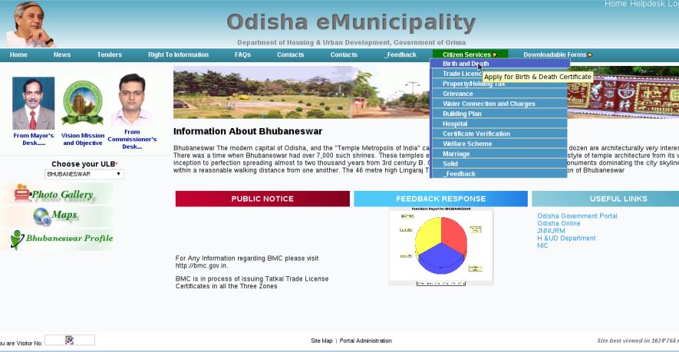Go to Tenders in the navigation bar
Screen dimensions: 679x352
[109, 55]
